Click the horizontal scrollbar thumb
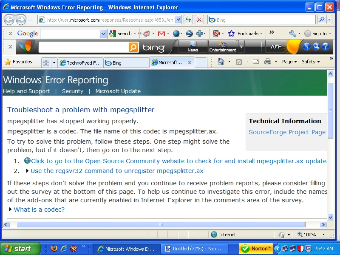 (161, 225)
